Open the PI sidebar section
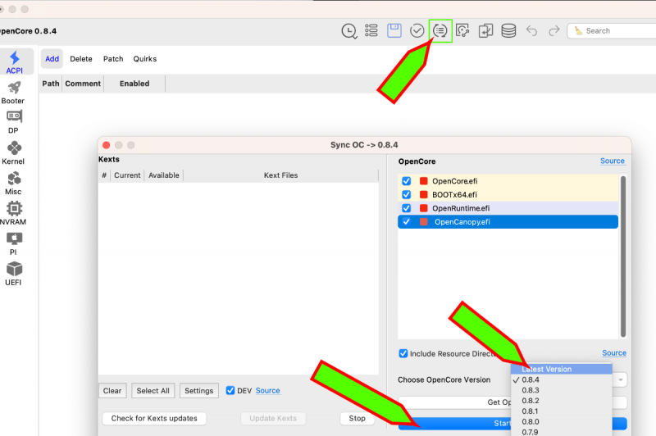656x436 pixels. click(13, 243)
